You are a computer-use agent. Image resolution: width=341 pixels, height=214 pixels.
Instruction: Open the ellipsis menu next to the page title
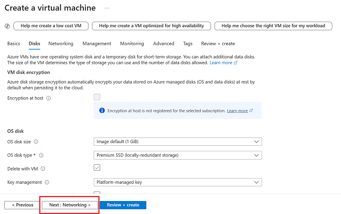pyautogui.click(x=107, y=8)
